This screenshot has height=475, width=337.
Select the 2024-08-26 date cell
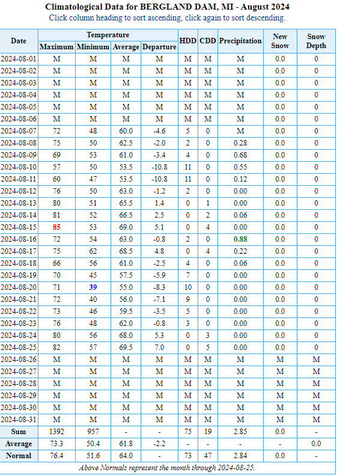[19, 360]
